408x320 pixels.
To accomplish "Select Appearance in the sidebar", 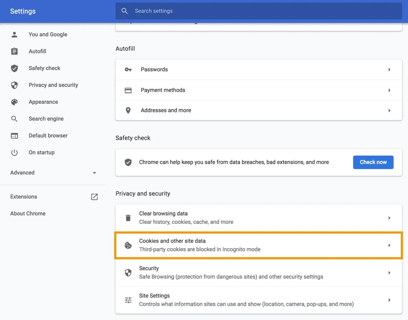I will click(43, 102).
